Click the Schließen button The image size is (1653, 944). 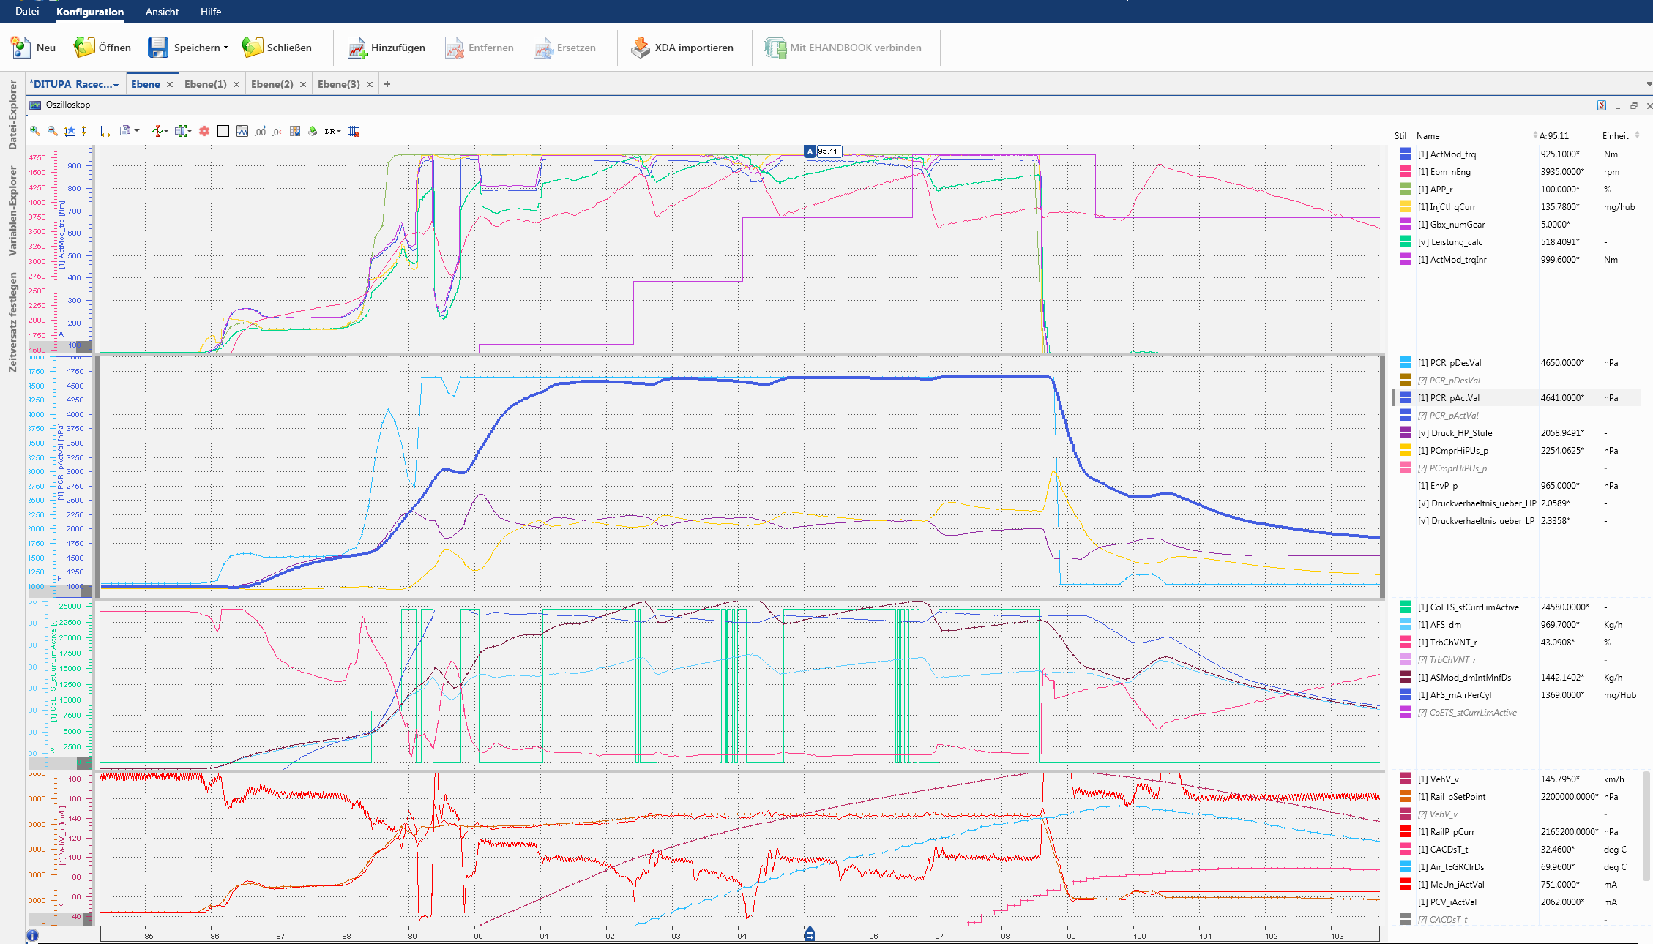(x=277, y=48)
